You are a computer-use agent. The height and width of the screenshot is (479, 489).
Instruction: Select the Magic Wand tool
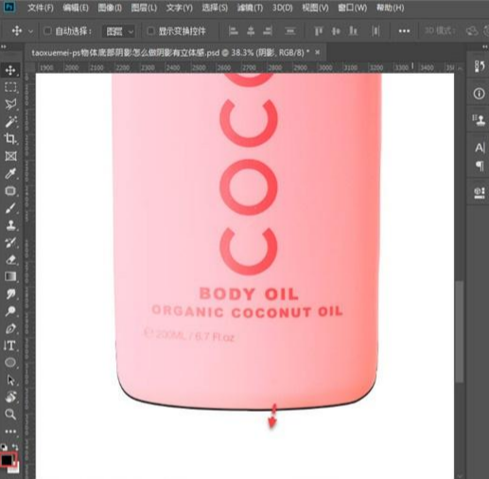[10, 121]
